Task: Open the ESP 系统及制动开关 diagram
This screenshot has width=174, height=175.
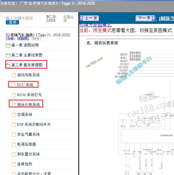Action: [x=34, y=124]
